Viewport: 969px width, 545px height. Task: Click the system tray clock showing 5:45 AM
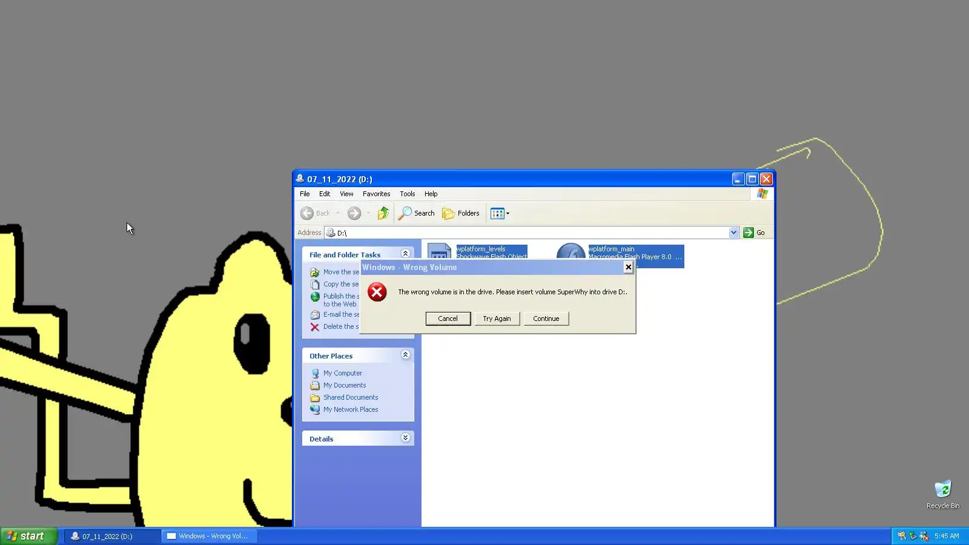pos(947,536)
